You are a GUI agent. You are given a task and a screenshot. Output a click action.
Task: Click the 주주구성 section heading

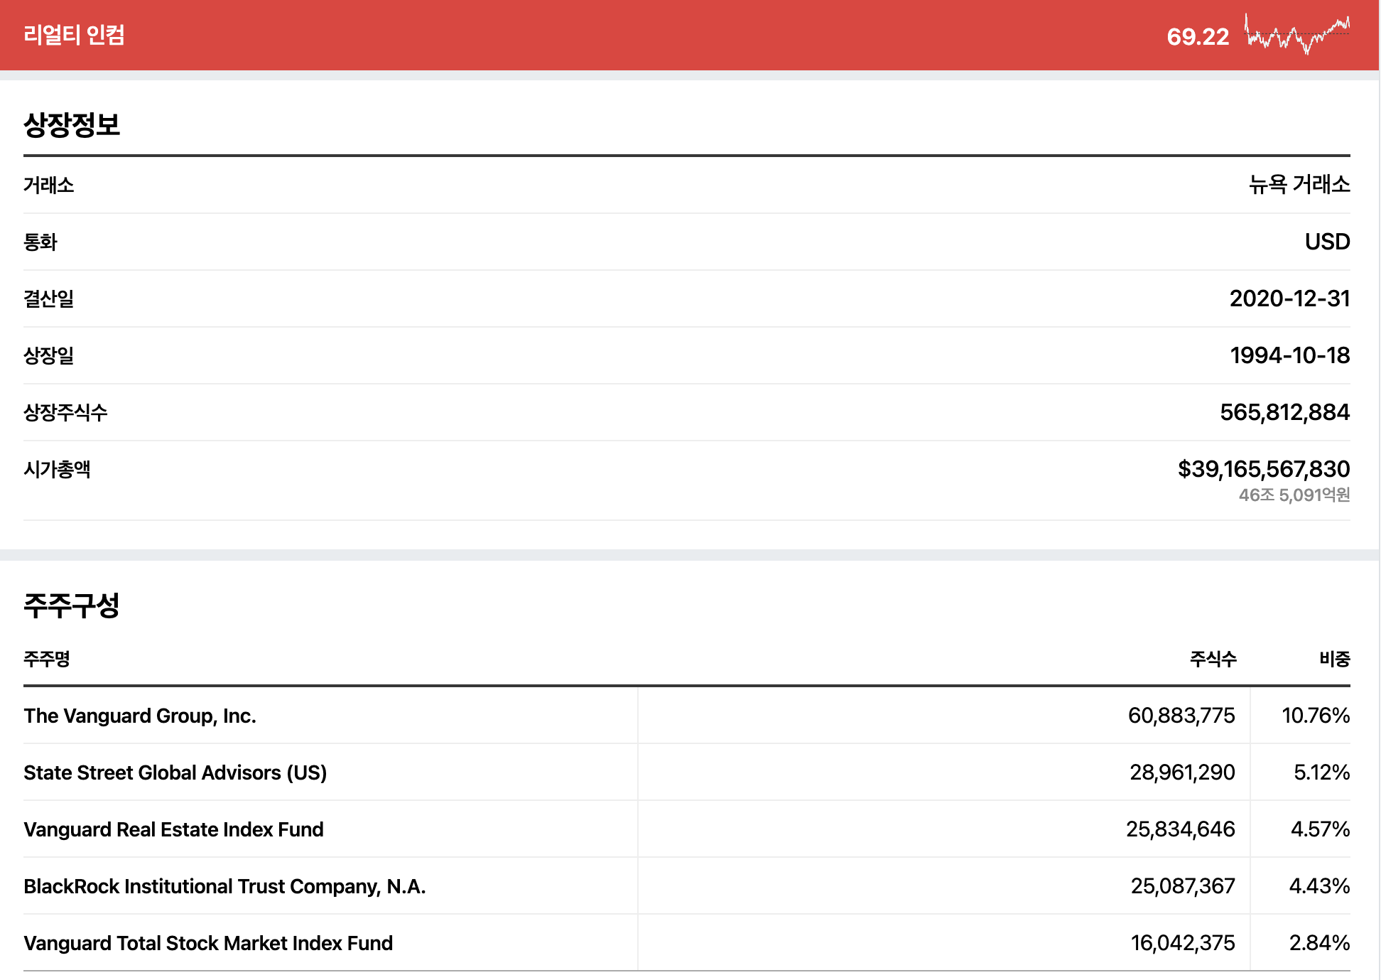coord(72,605)
